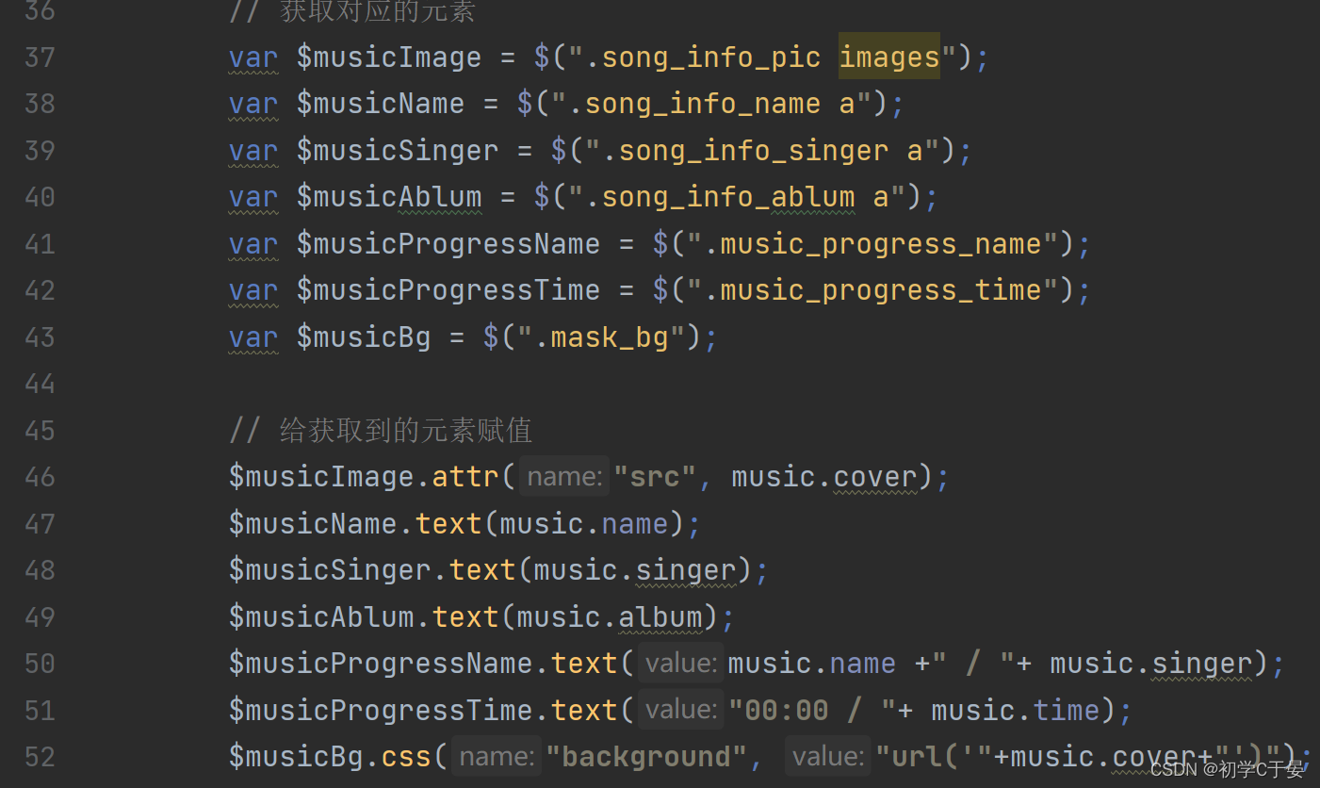The height and width of the screenshot is (788, 1320).
Task: Click the $musicAblum variable declared on line 40
Action: coord(389,197)
